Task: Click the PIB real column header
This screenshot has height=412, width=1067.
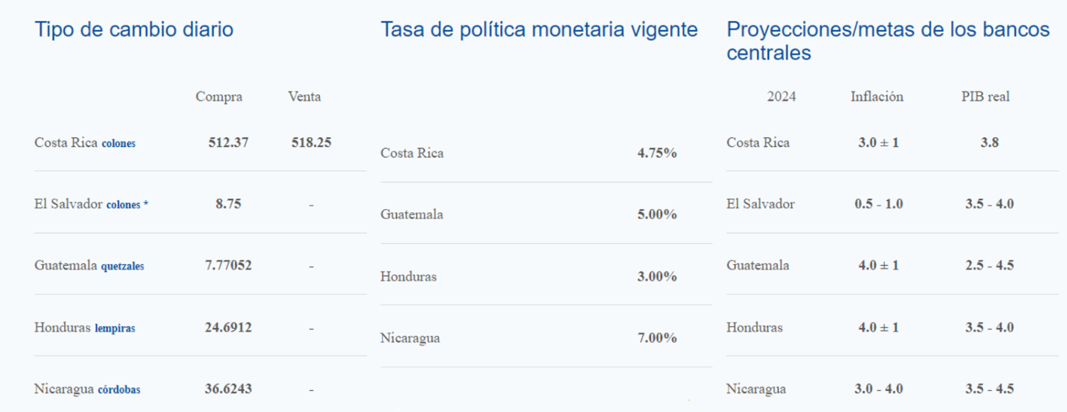Action: tap(986, 97)
